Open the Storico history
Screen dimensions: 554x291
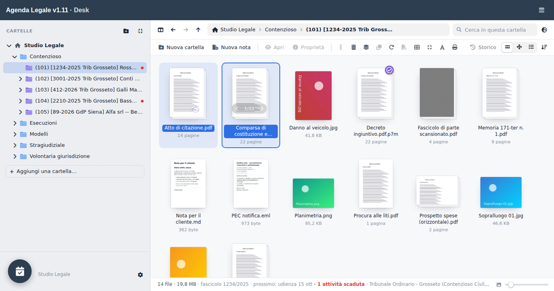tap(483, 47)
